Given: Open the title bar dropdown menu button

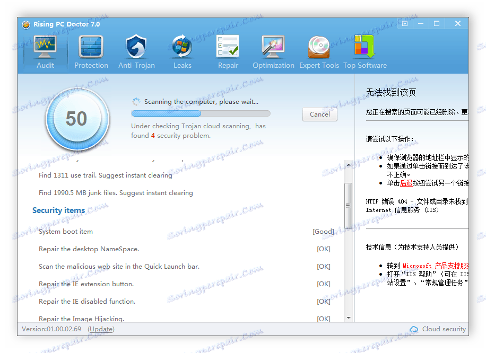Looking at the screenshot, I should (405, 23).
